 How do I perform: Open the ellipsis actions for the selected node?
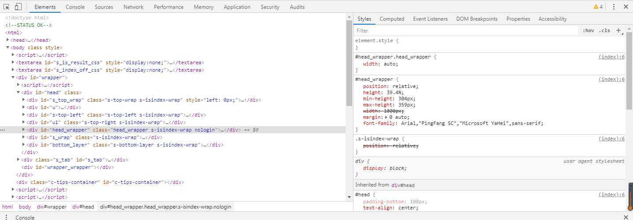(x=3, y=130)
